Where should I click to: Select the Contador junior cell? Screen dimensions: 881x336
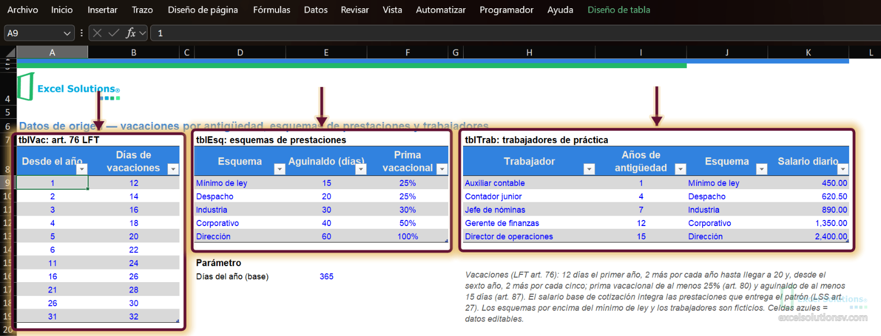tap(529, 196)
